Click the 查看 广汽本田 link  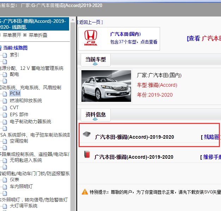[x=204, y=38]
